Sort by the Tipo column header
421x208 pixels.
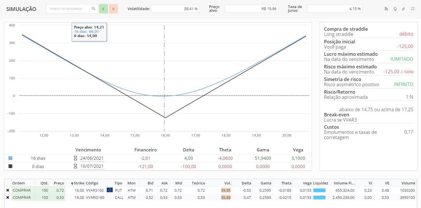(118, 183)
